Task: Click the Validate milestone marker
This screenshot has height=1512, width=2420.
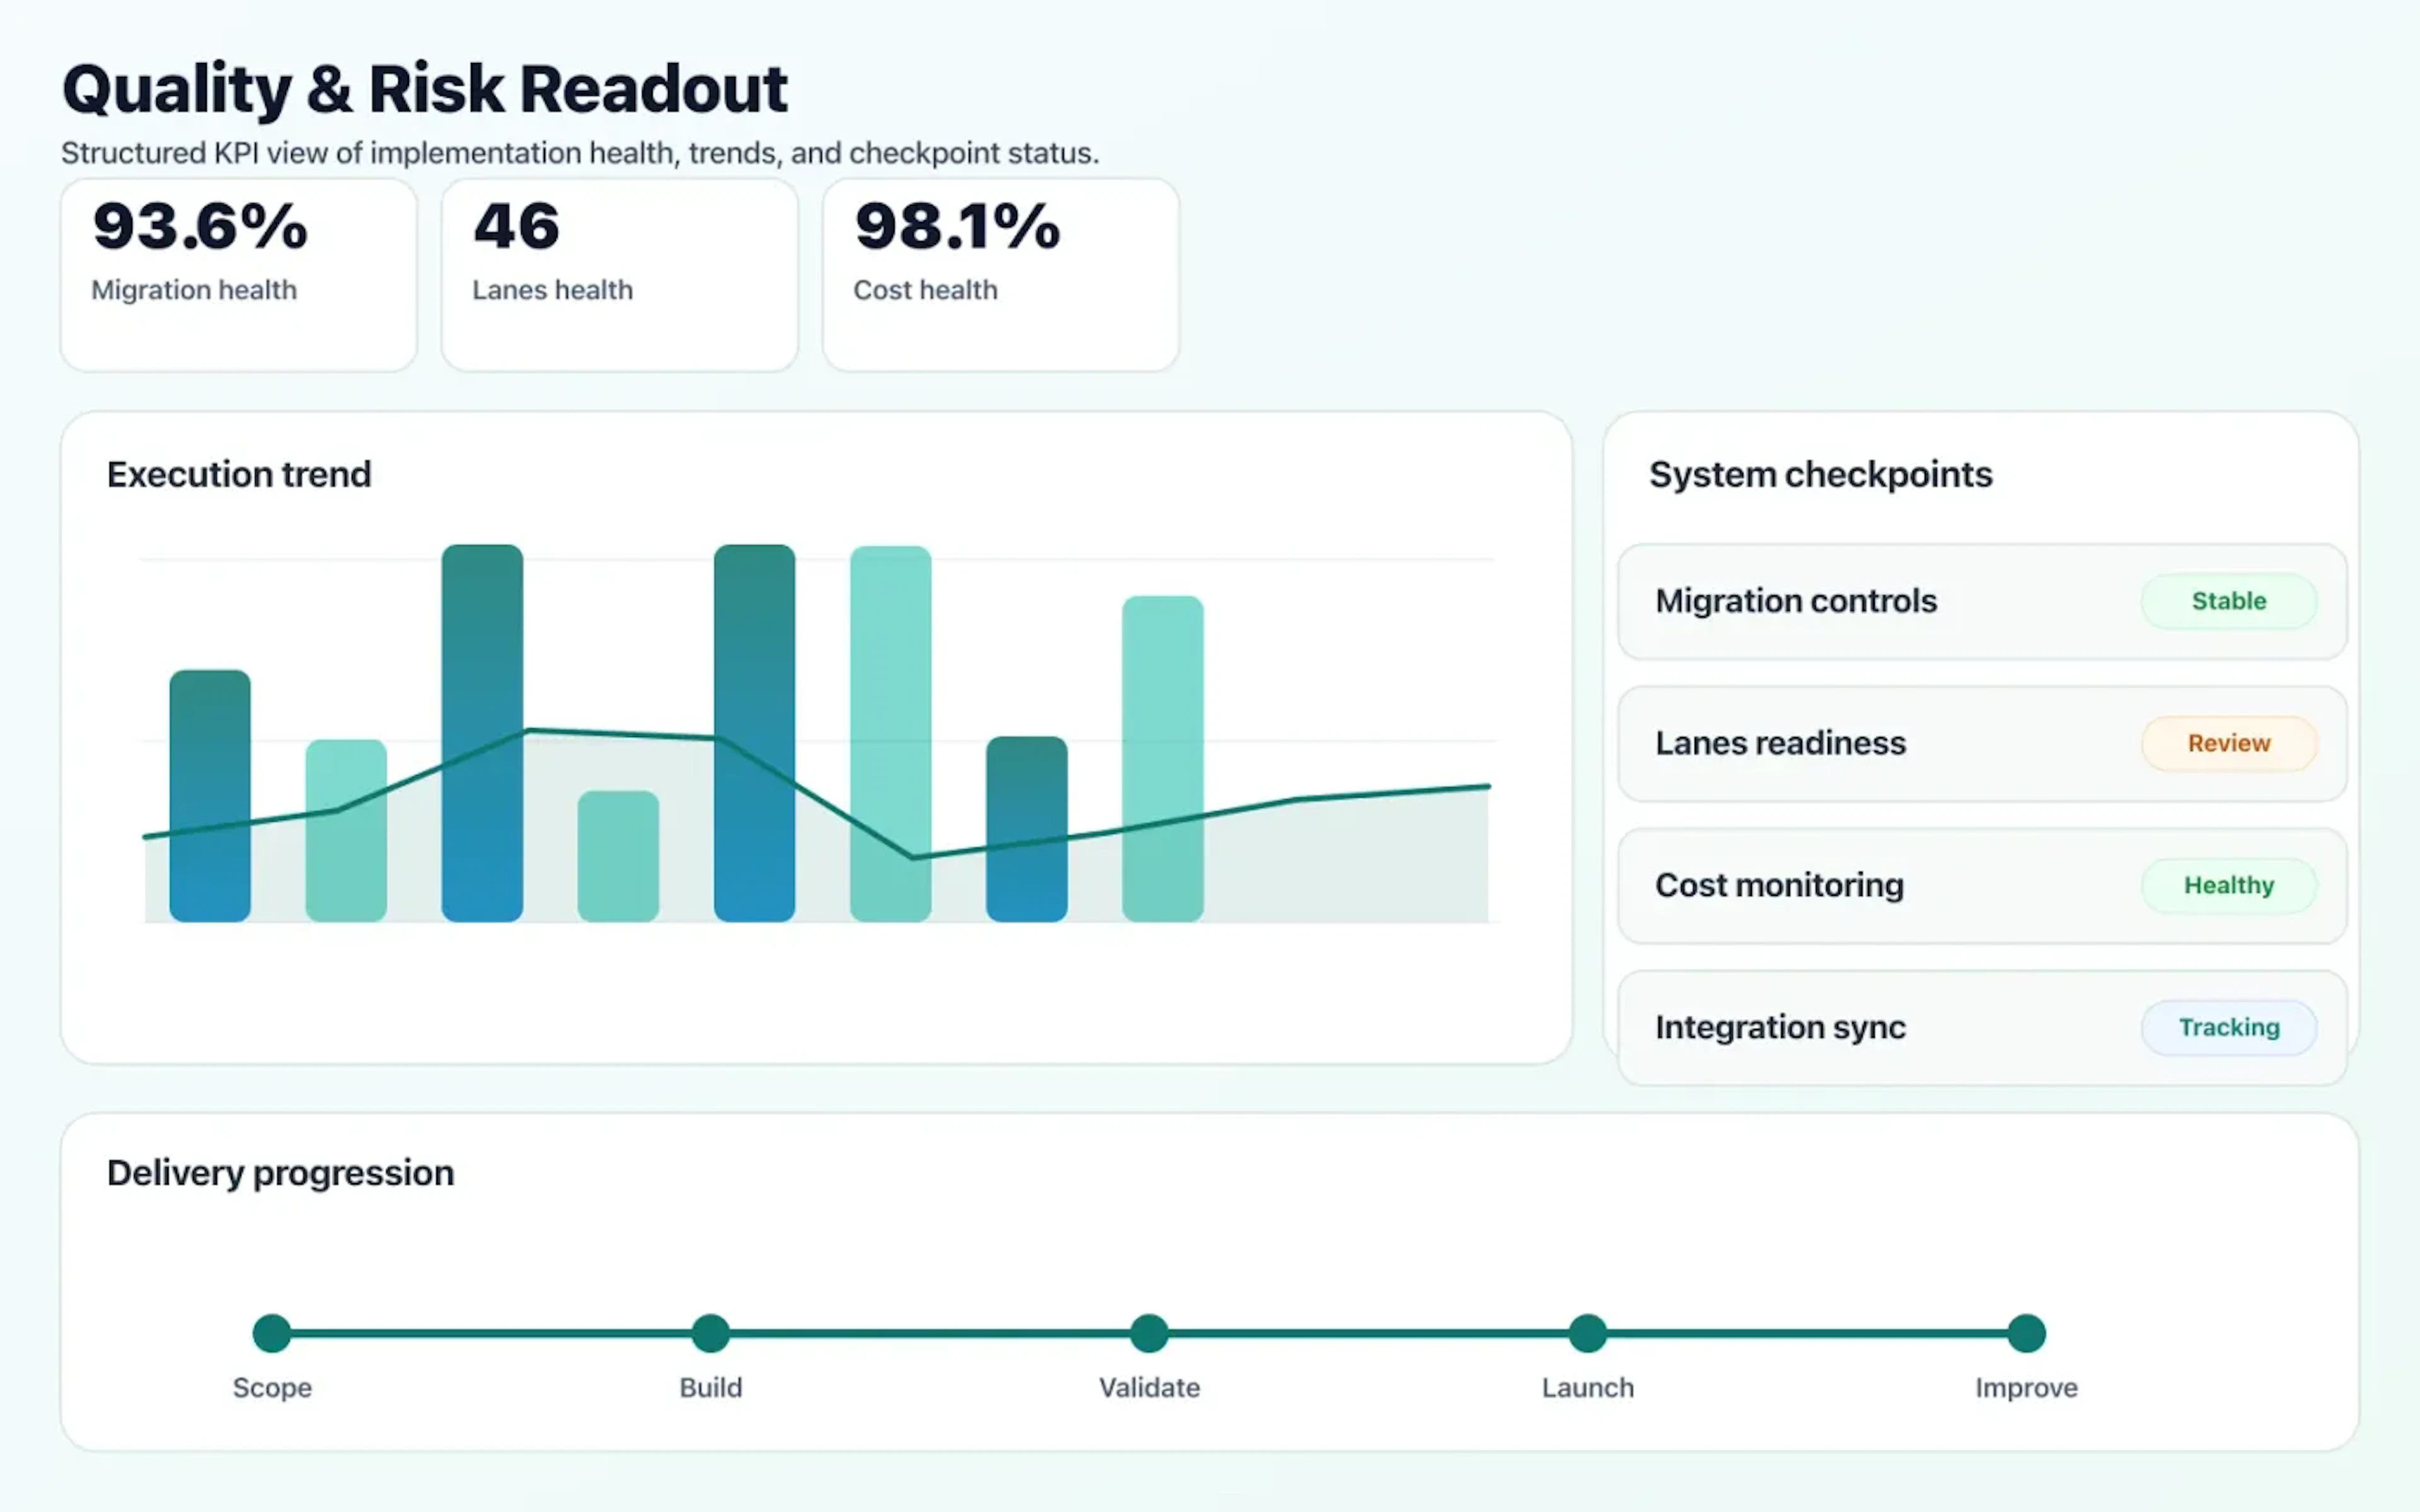Action: (x=1149, y=1332)
